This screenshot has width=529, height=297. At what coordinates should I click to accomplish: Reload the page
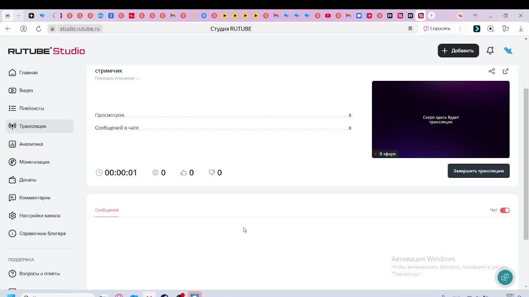[38, 28]
